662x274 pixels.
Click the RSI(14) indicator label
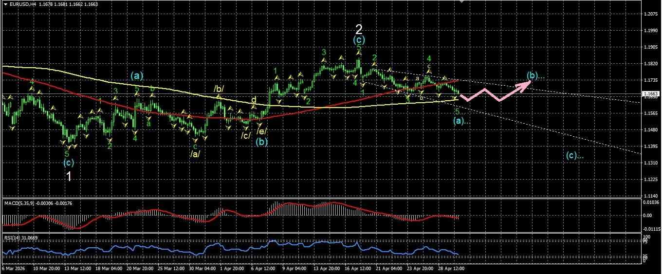pos(12,238)
